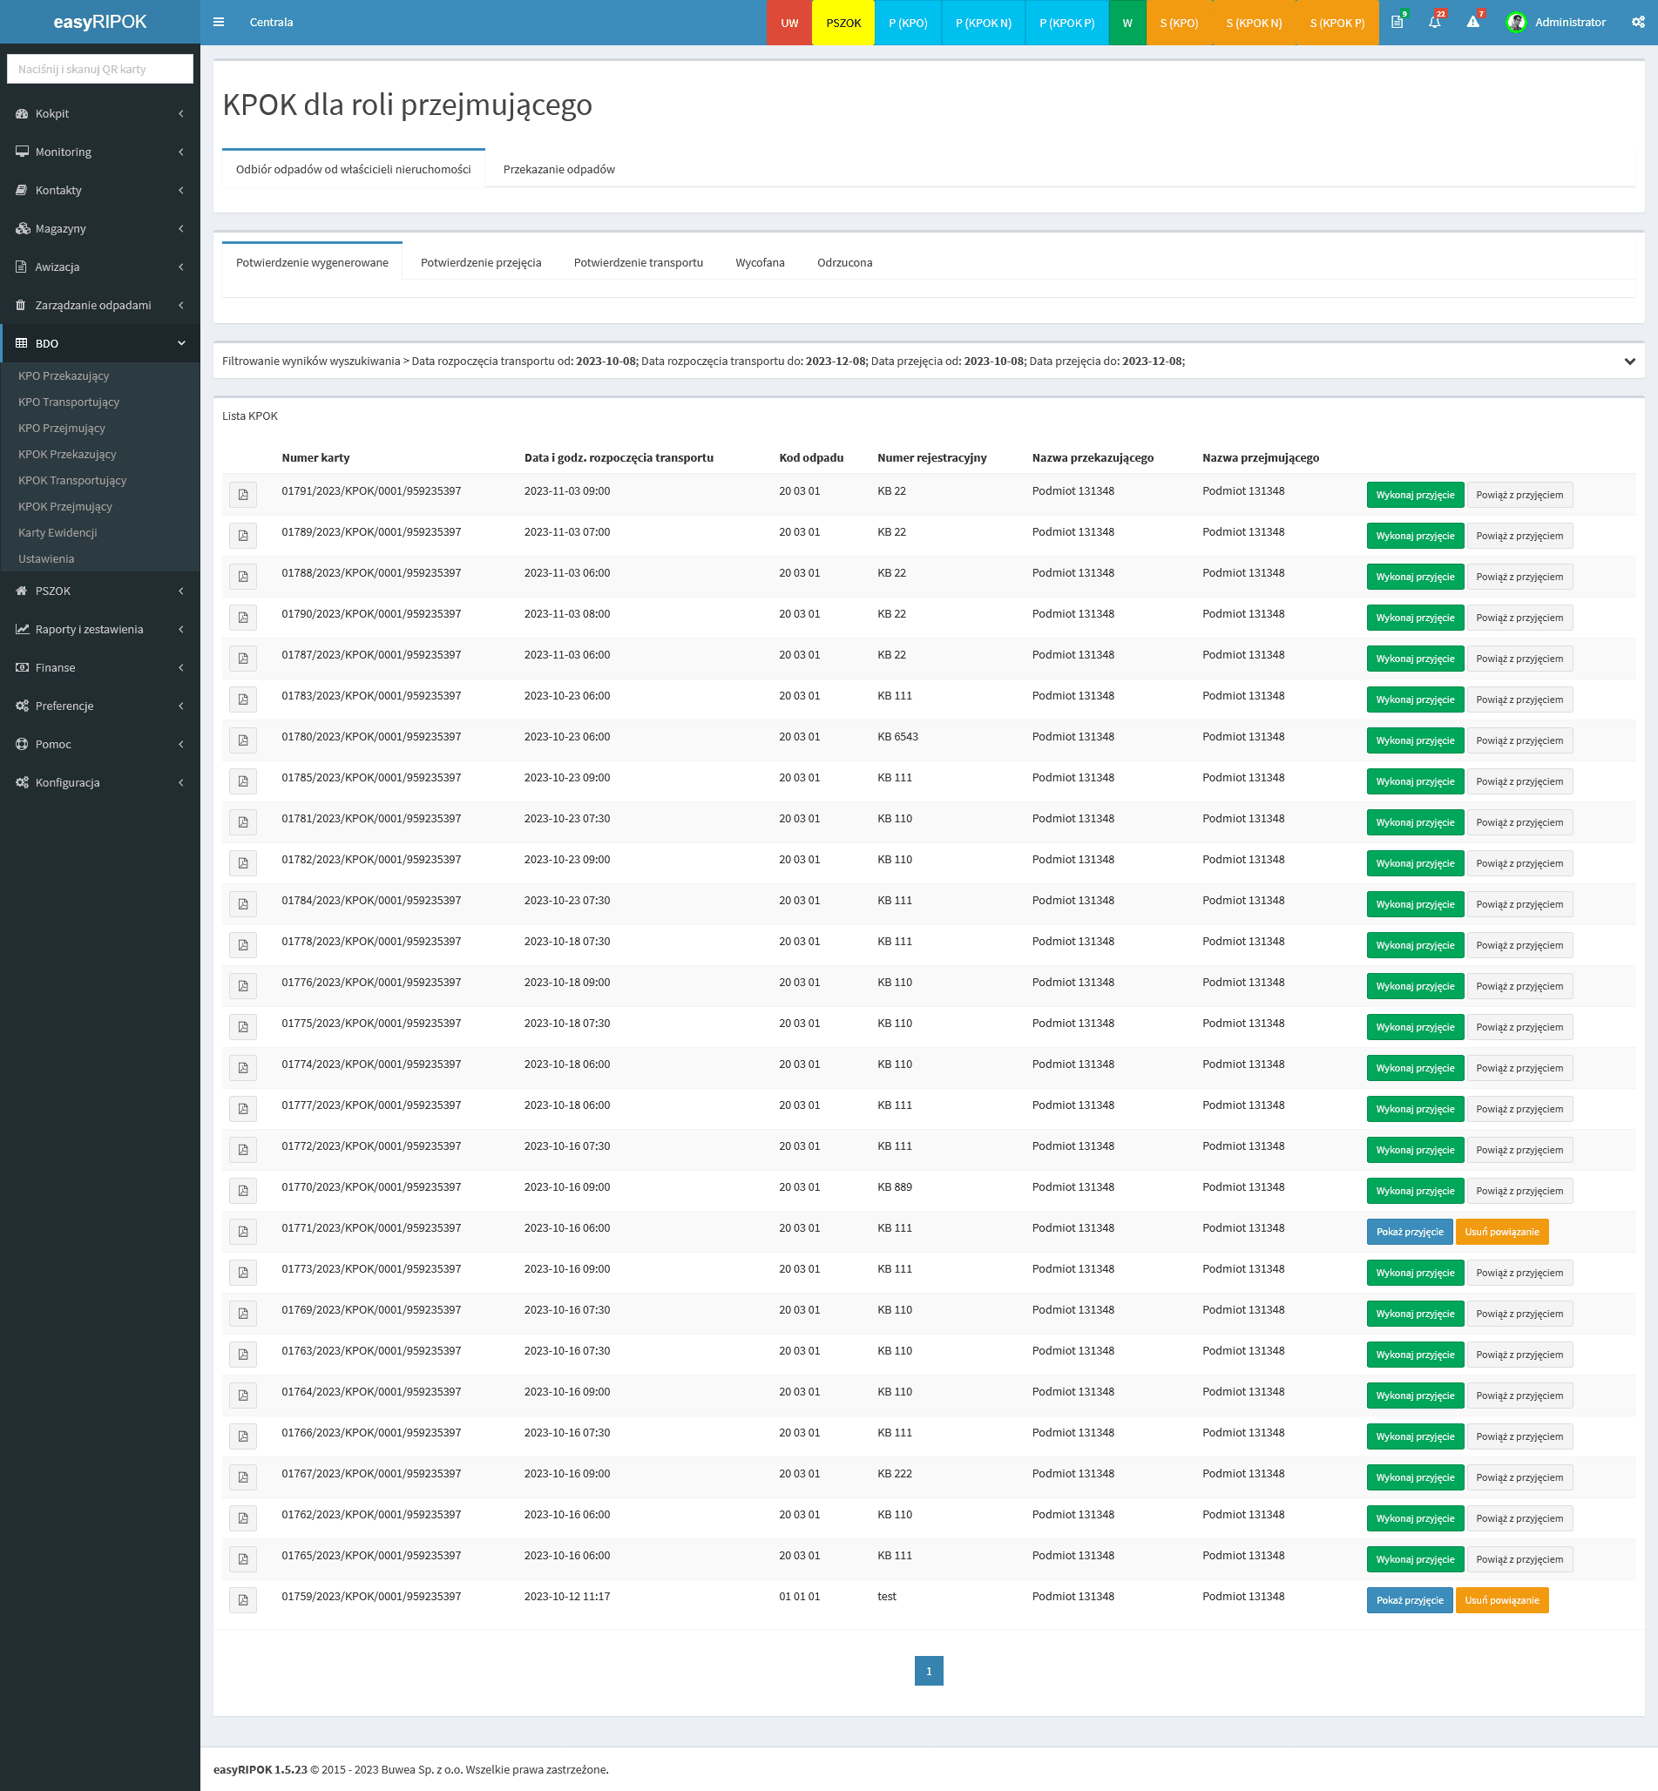Click the sidebar hamburger menu toggle
1658x1791 pixels.
coord(218,22)
